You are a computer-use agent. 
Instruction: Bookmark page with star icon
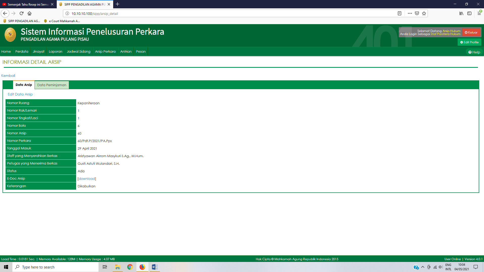424,13
